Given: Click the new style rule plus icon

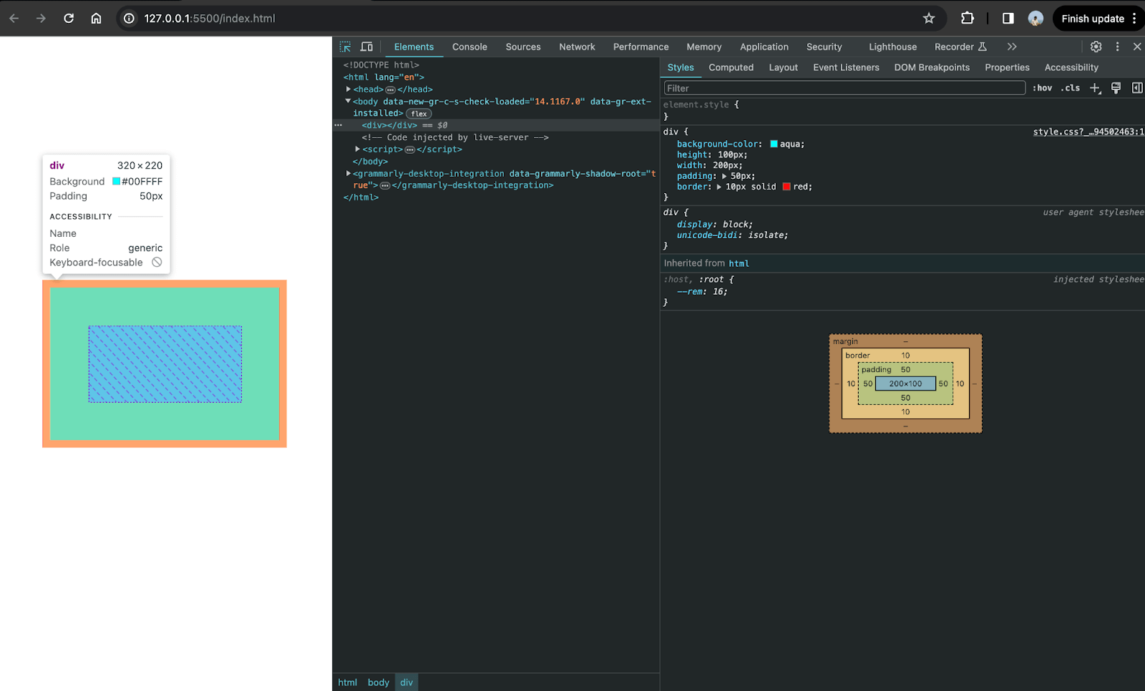Looking at the screenshot, I should pyautogui.click(x=1094, y=88).
